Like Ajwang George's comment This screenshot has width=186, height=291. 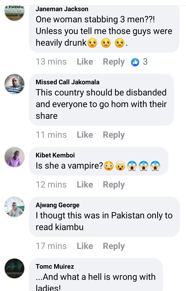click(x=85, y=246)
